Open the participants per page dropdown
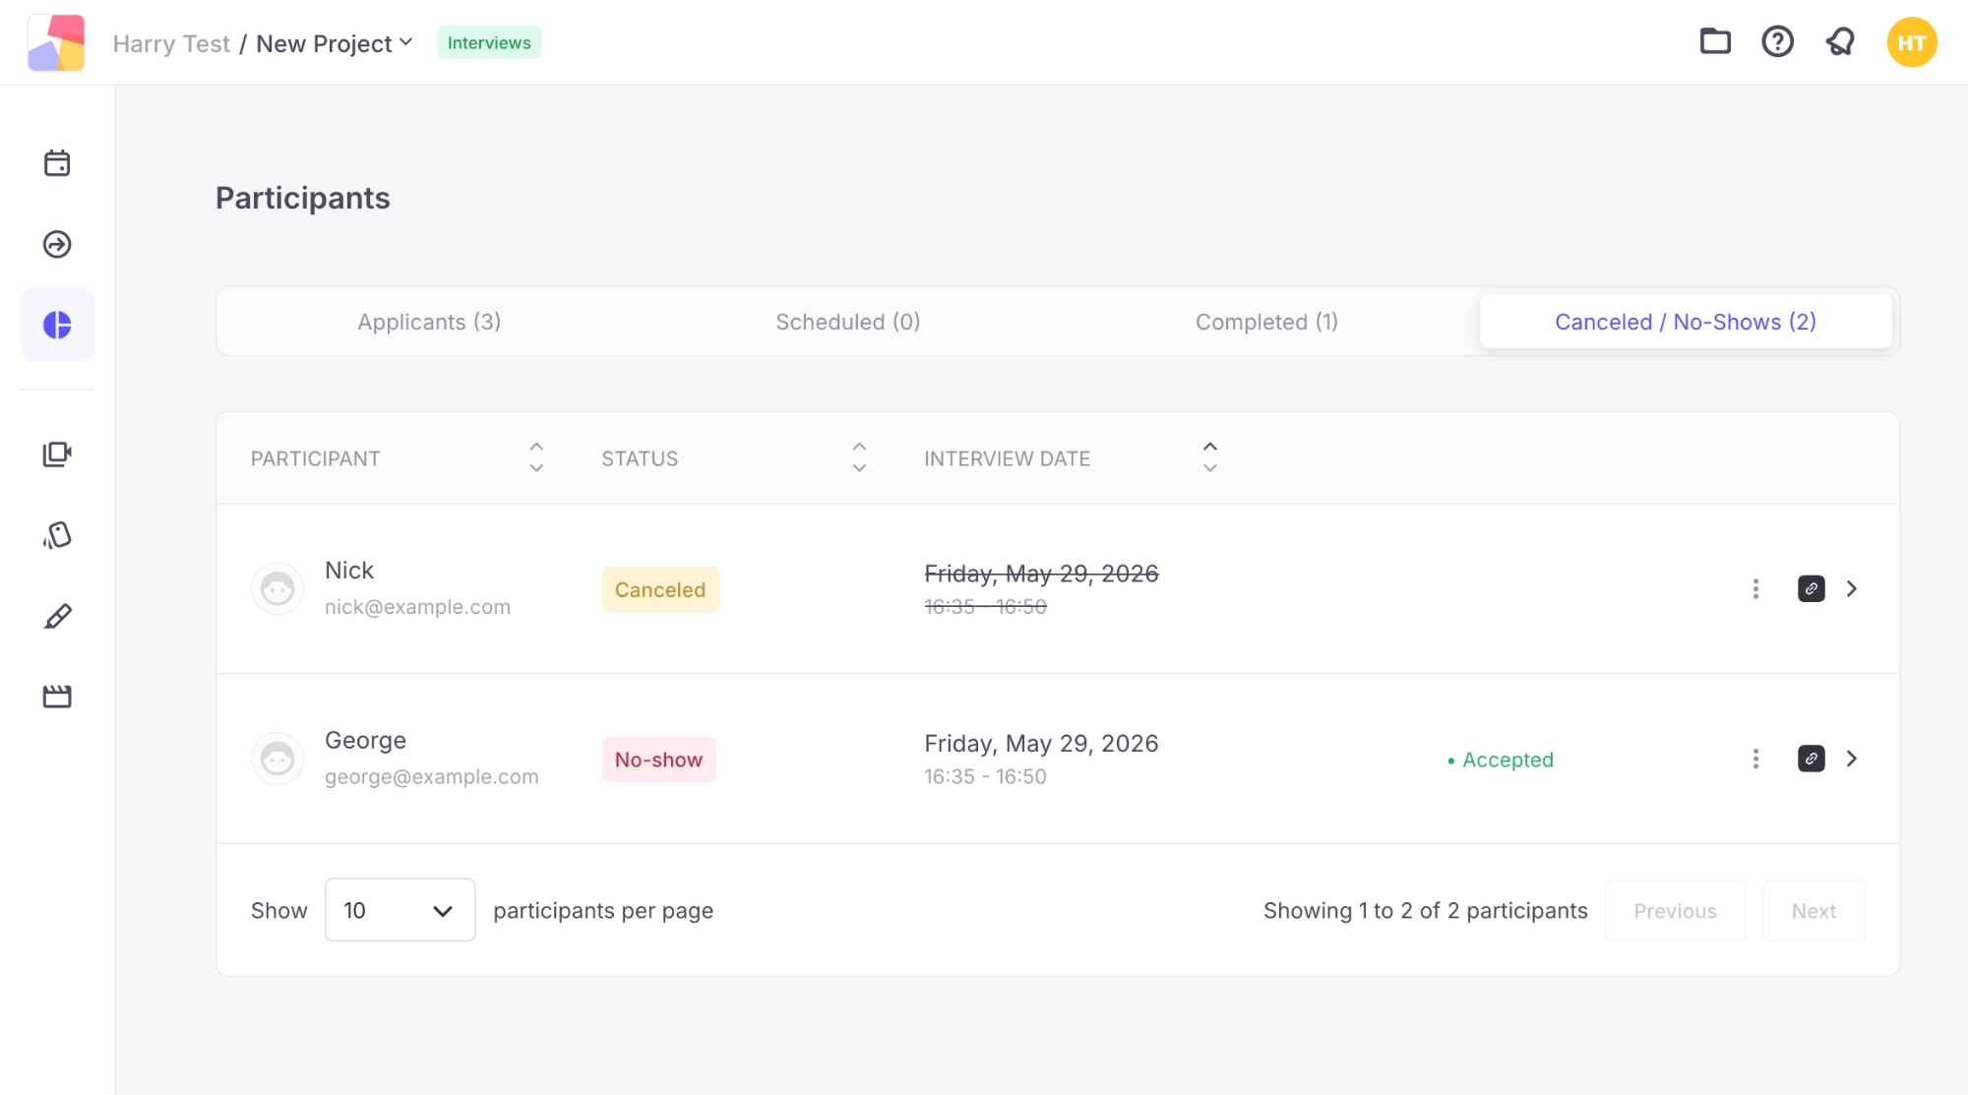Screen dimensions: 1968x1095 coord(400,910)
